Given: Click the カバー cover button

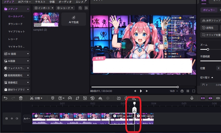Looking at the screenshot, I should tap(27, 119).
